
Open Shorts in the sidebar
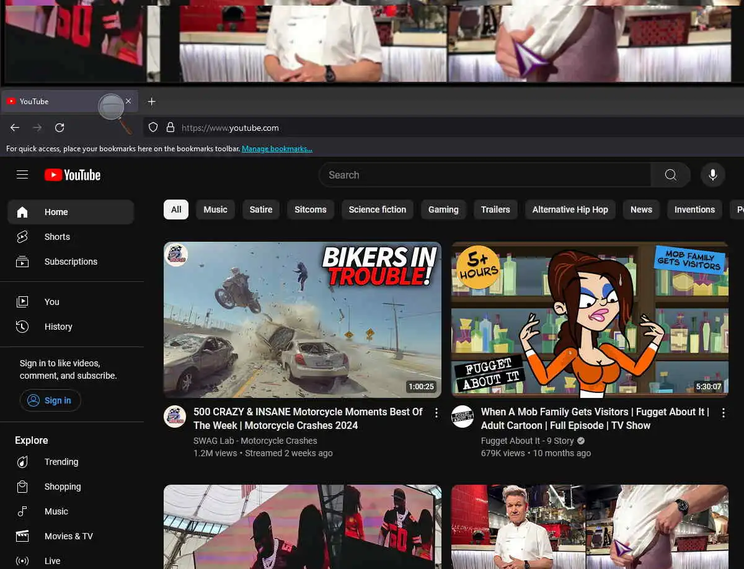click(71, 237)
